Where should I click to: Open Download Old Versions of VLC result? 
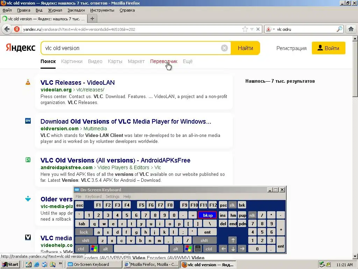tap(126, 121)
